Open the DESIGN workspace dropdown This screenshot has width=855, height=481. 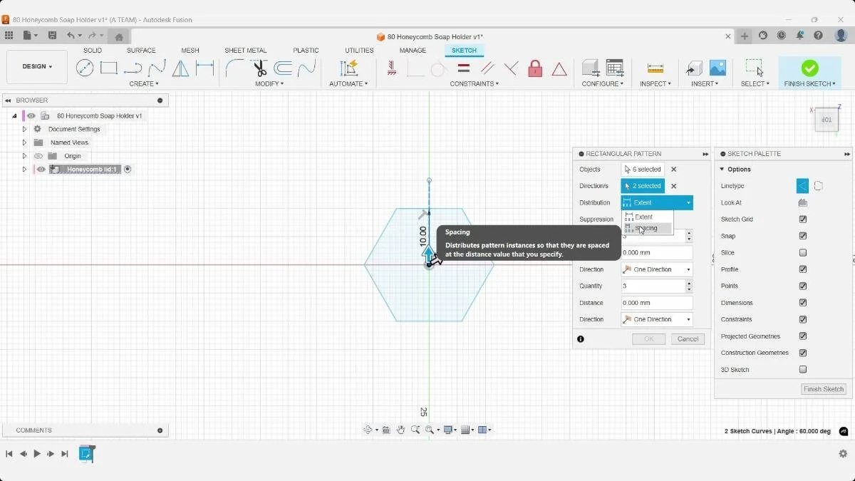tap(37, 67)
